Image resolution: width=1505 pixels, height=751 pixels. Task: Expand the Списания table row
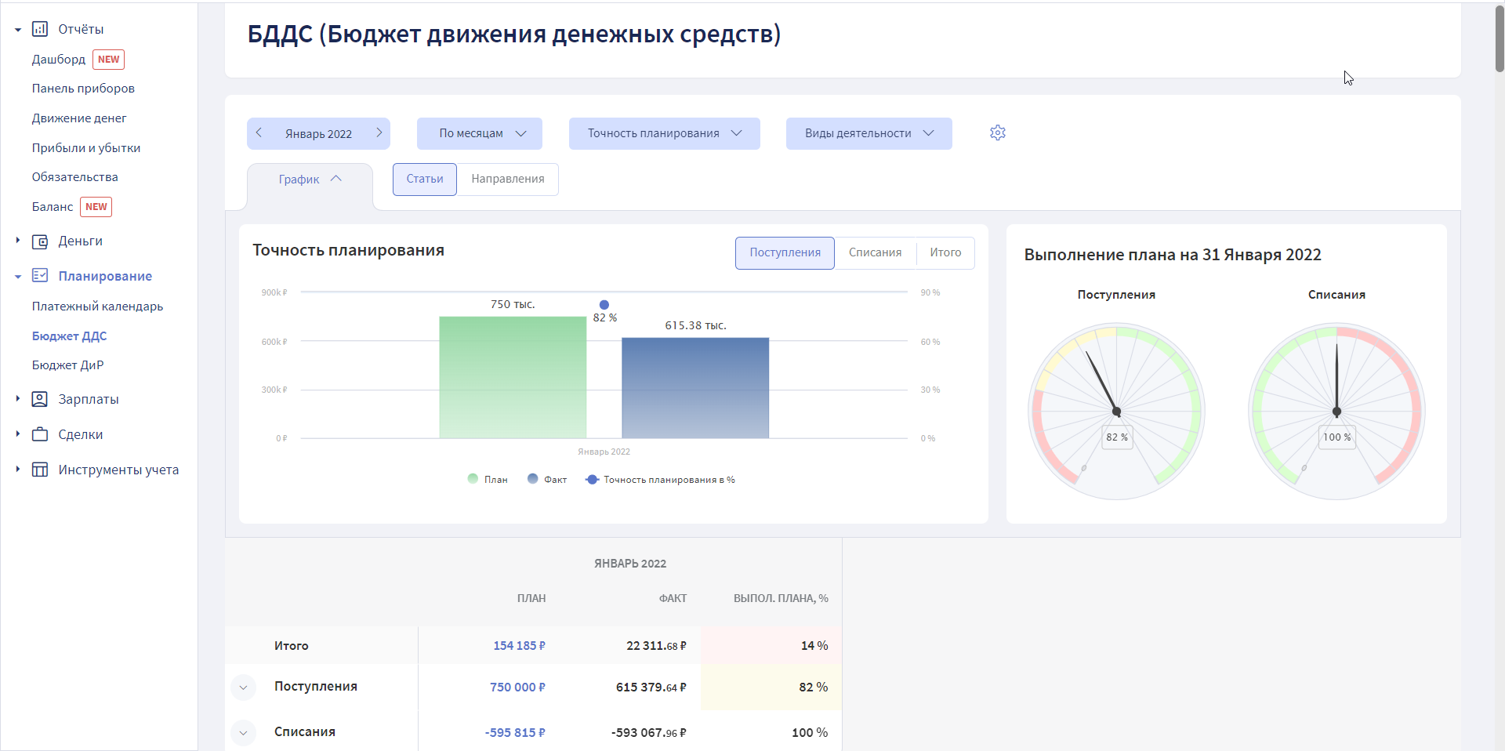click(x=244, y=733)
